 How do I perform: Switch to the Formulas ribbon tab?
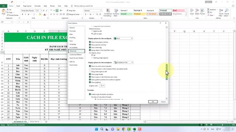38,6
